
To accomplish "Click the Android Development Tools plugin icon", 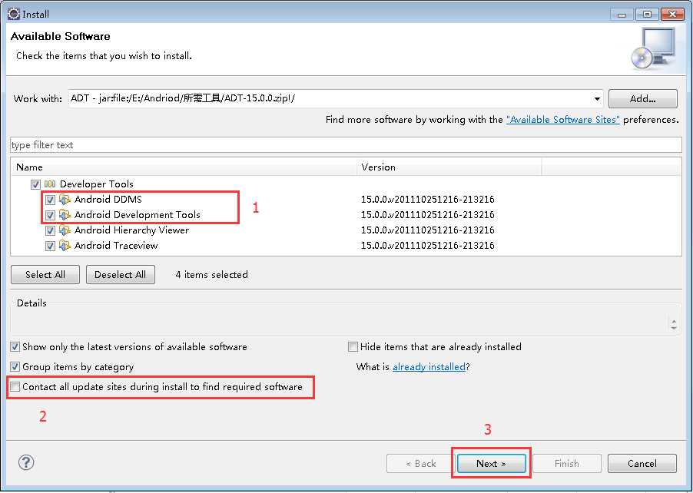I will (x=65, y=215).
